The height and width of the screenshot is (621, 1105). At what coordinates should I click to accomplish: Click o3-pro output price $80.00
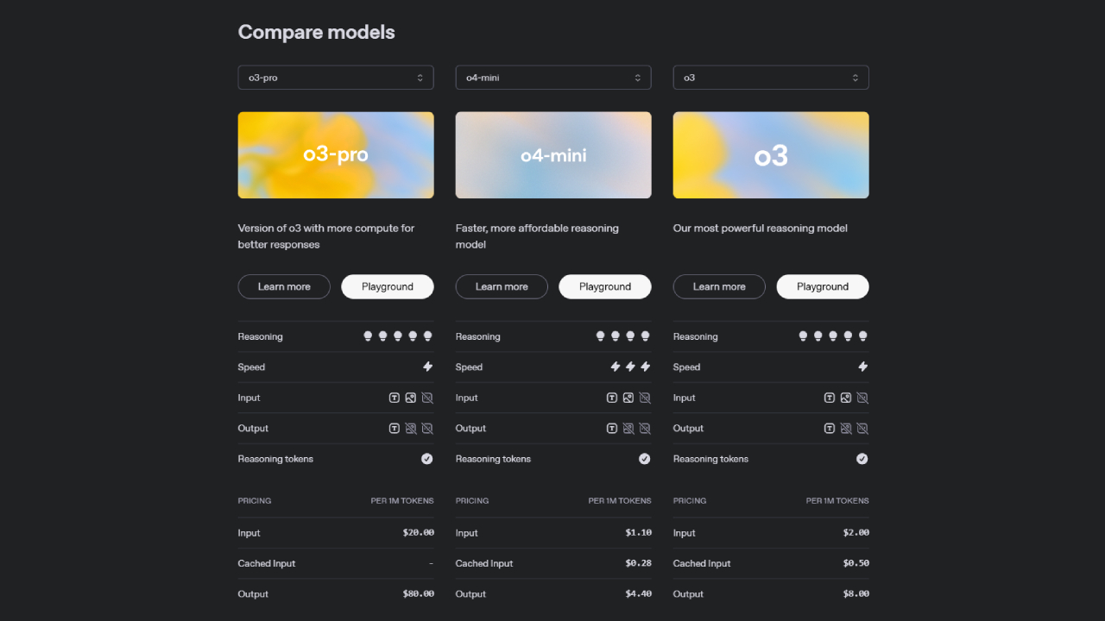pyautogui.click(x=419, y=594)
